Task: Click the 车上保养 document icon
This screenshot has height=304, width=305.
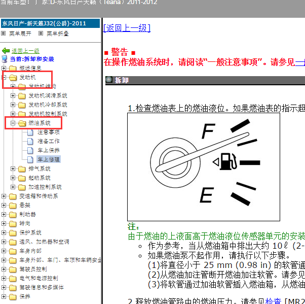Action: 30,150
